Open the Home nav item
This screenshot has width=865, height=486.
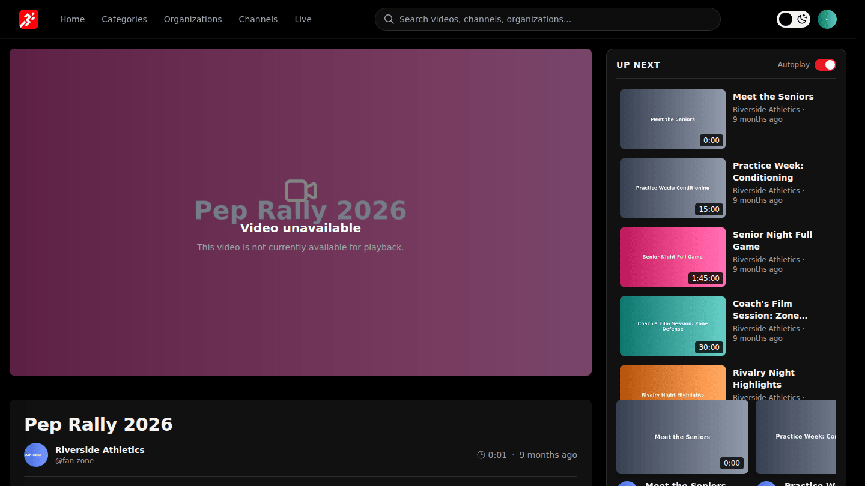tap(72, 19)
